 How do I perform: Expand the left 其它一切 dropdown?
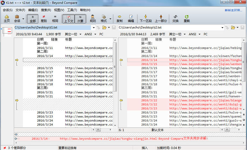pyautogui.click(x=80, y=34)
